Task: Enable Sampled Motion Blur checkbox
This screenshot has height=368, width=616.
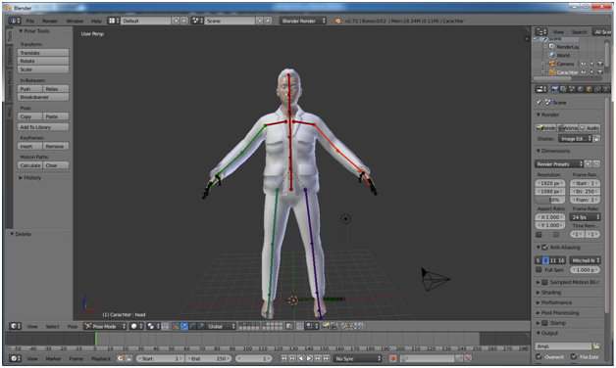Action: 545,282
